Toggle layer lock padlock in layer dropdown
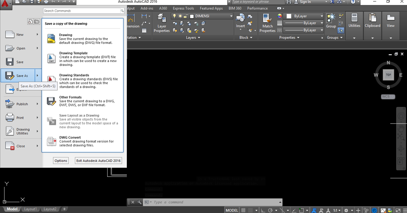This screenshot has width=407, height=213. 186,16
